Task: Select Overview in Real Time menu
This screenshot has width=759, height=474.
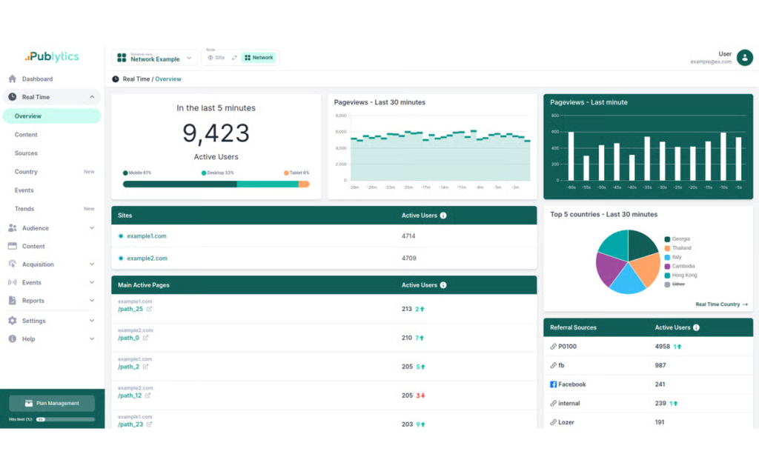Action: 52,116
